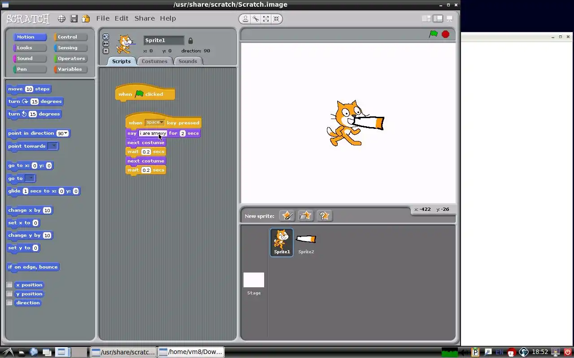Click the /usr/share/scratc... taskbar window button

pyautogui.click(x=123, y=352)
